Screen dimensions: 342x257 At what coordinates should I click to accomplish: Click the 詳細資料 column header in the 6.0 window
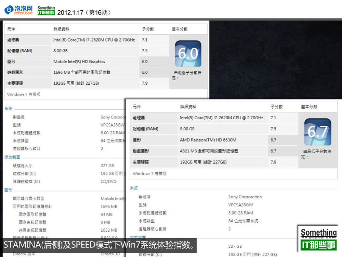[61, 29]
